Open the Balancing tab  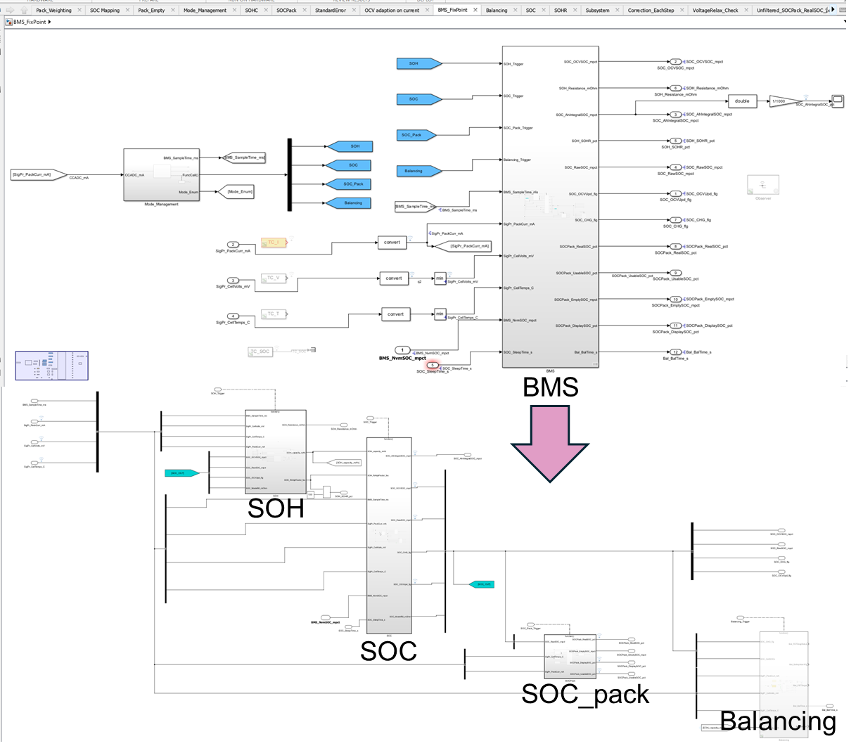click(496, 11)
